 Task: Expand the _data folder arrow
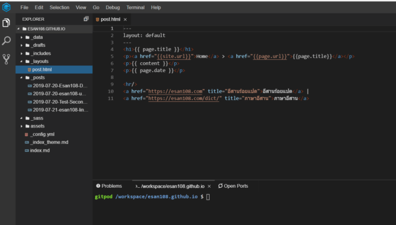coord(21,37)
